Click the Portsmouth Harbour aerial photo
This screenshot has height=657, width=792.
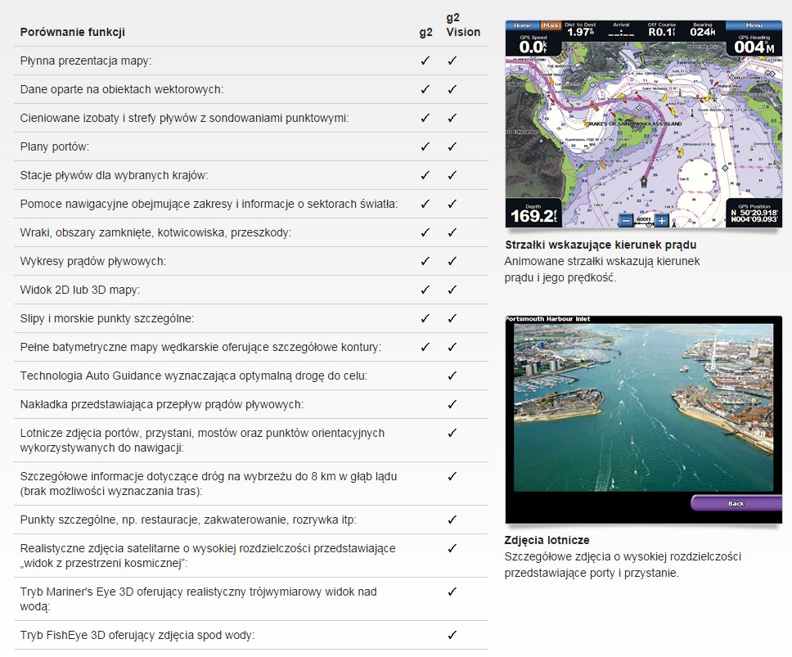pyautogui.click(x=642, y=407)
